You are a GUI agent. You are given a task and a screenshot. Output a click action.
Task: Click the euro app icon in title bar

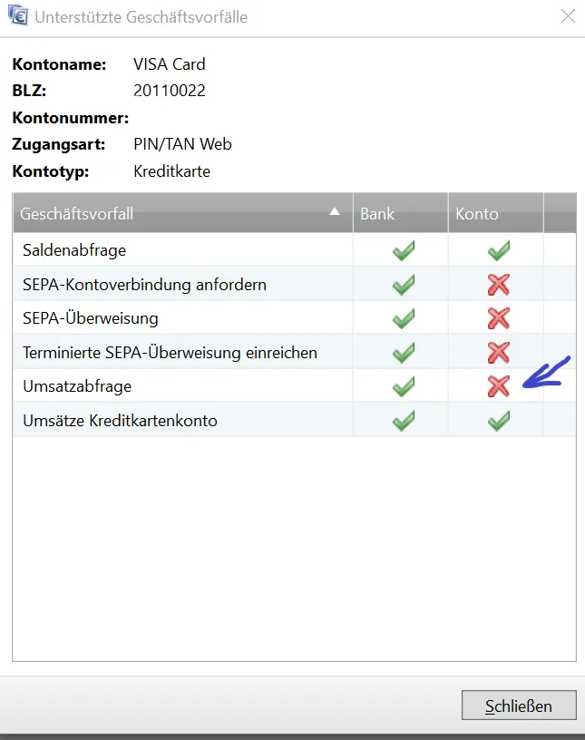tap(17, 16)
